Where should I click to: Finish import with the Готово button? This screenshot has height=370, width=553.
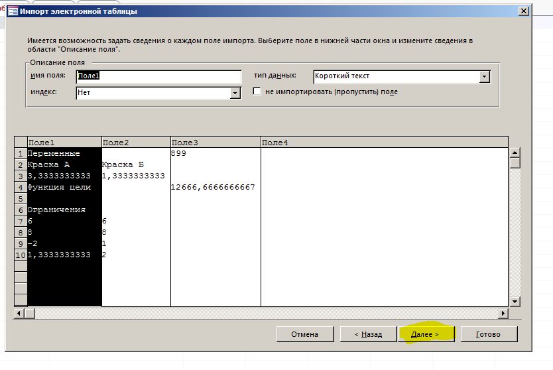tap(489, 334)
